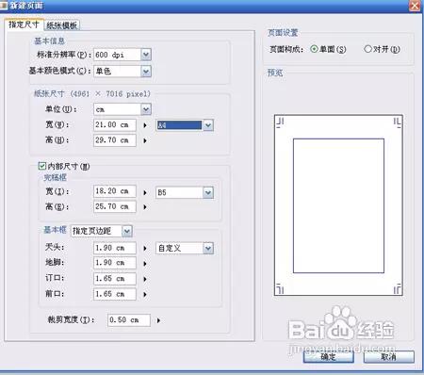Expand the B5 finish frame preset dropdown
The image size is (424, 375).
(x=208, y=192)
